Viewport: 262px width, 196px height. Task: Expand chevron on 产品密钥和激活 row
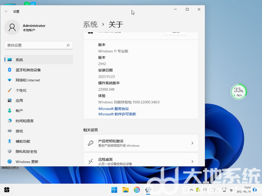192,143
